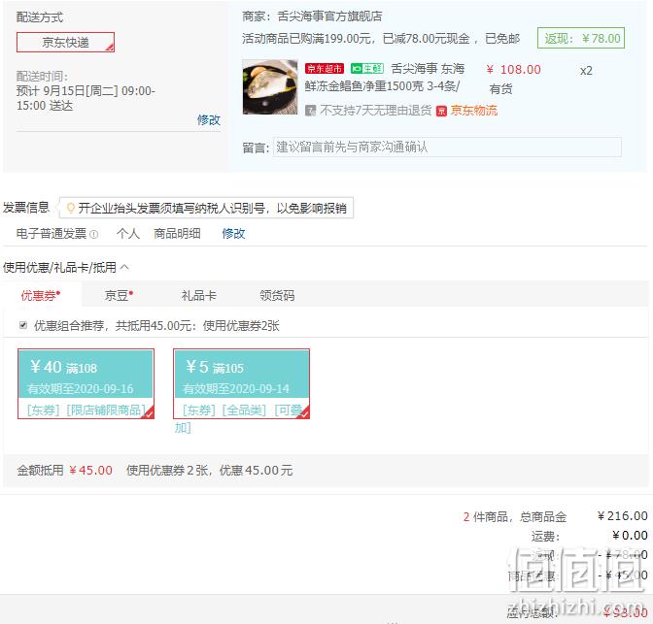The width and height of the screenshot is (653, 624).
Task: Click the ¥108.00 product price
Action: point(513,69)
